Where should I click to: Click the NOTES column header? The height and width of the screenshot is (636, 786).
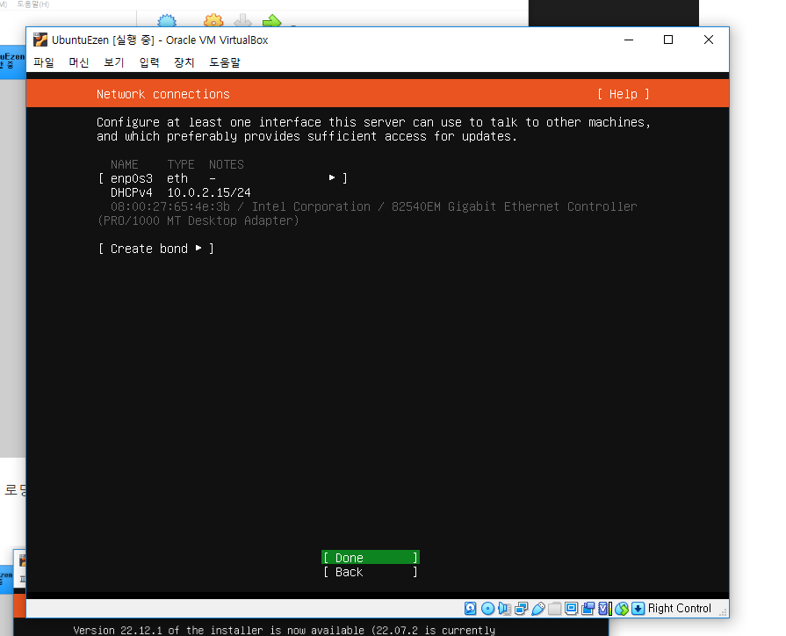[226, 164]
